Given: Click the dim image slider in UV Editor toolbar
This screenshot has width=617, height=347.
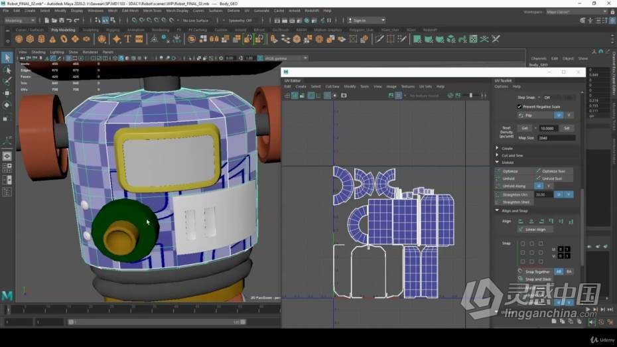Looking at the screenshot, I should coord(471,95).
